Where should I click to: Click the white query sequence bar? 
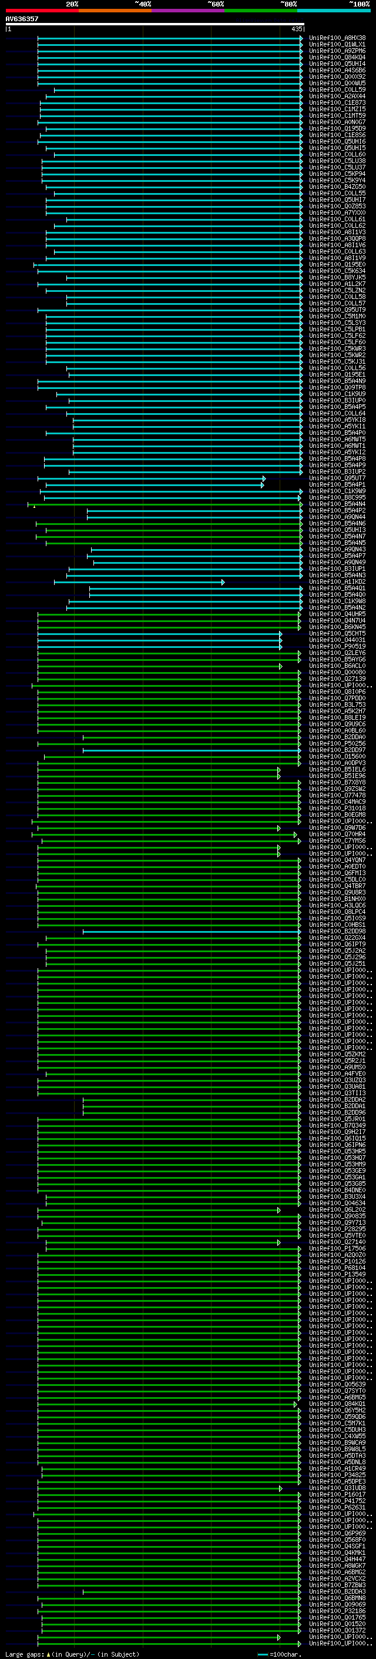click(155, 24)
